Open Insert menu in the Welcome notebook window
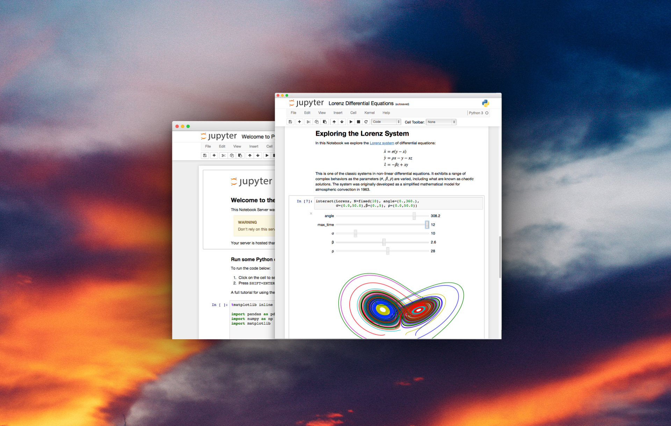Viewport: 671px width, 426px height. 254,146
